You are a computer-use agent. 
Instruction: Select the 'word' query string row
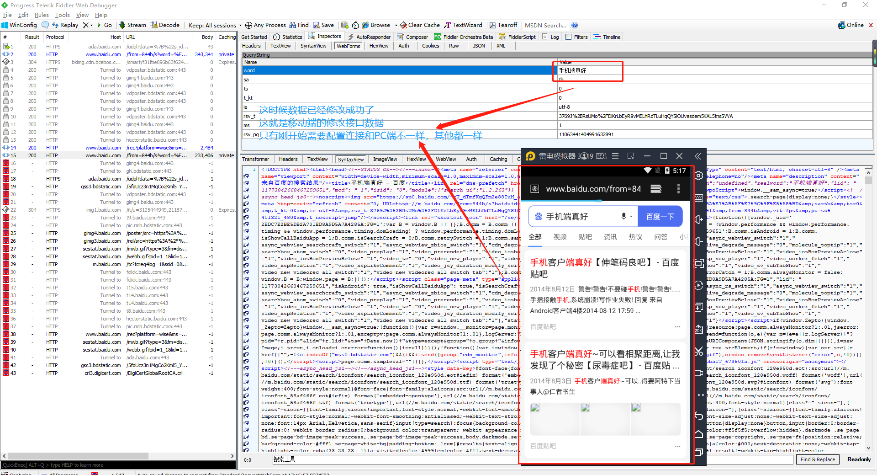(x=557, y=70)
